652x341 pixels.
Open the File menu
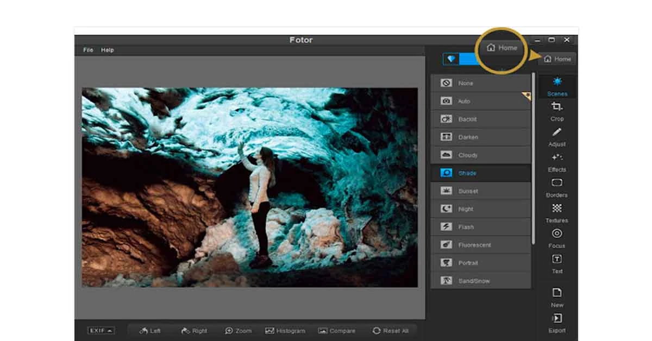87,49
